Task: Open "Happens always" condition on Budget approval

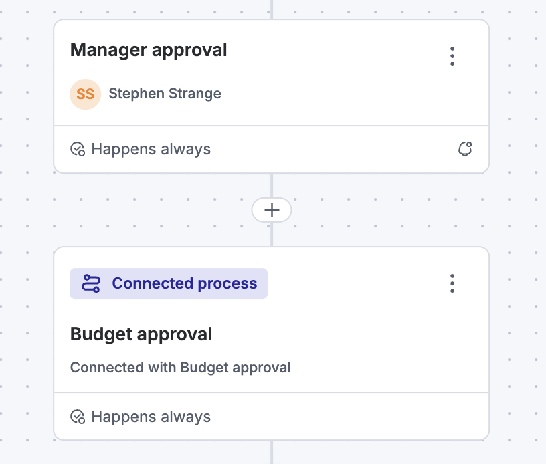Action: tap(151, 417)
